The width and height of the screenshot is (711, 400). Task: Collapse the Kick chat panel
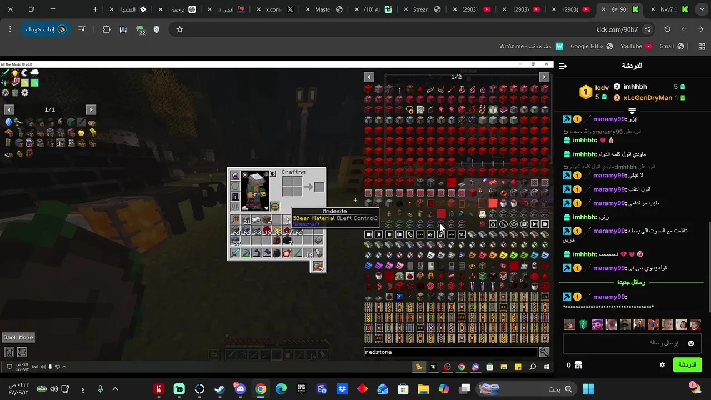point(563,66)
